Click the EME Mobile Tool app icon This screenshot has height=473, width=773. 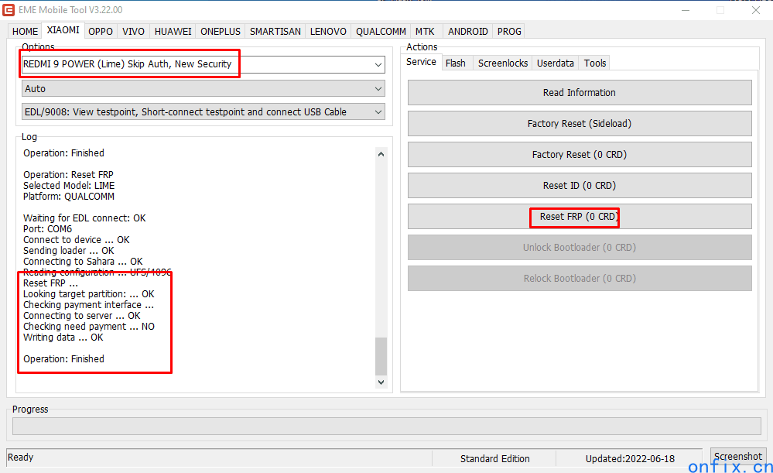(x=9, y=10)
